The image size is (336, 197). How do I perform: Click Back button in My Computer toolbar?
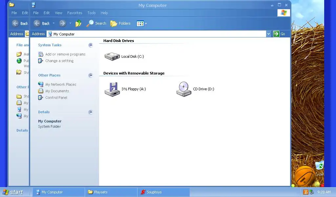pos(42,23)
